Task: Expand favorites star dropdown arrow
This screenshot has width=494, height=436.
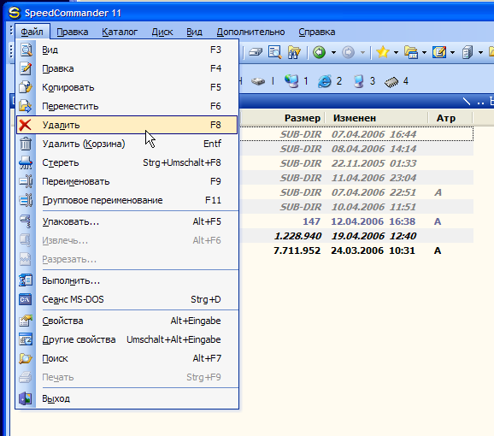Action: click(396, 53)
